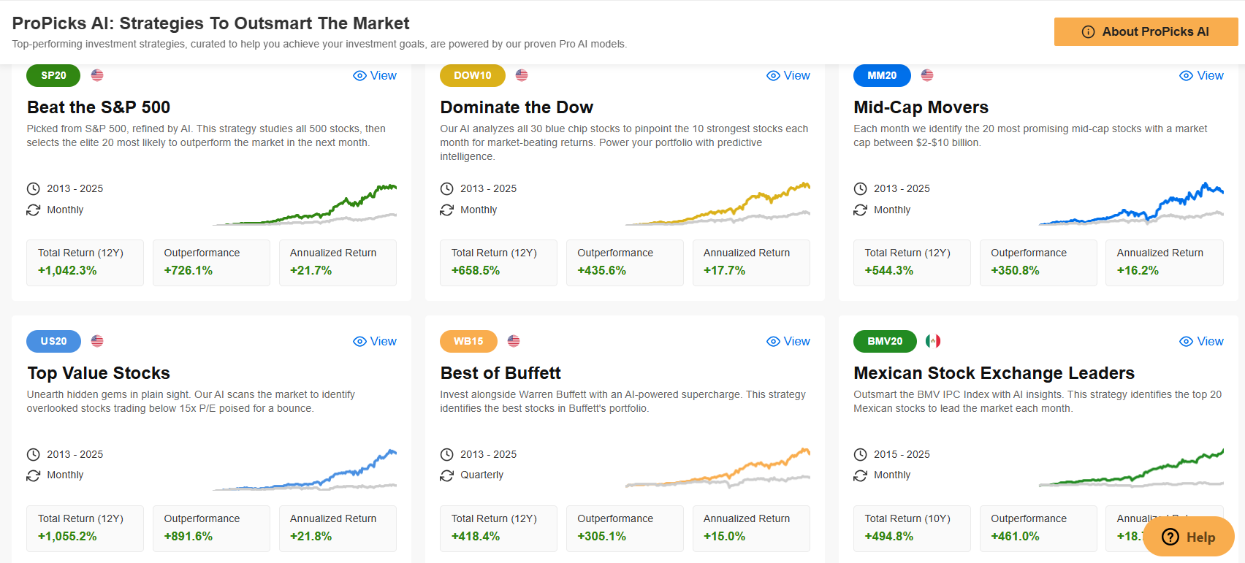The height and width of the screenshot is (563, 1245).
Task: Click the Quarterly rebalance icon in Best of Buffett card
Action: 446,475
